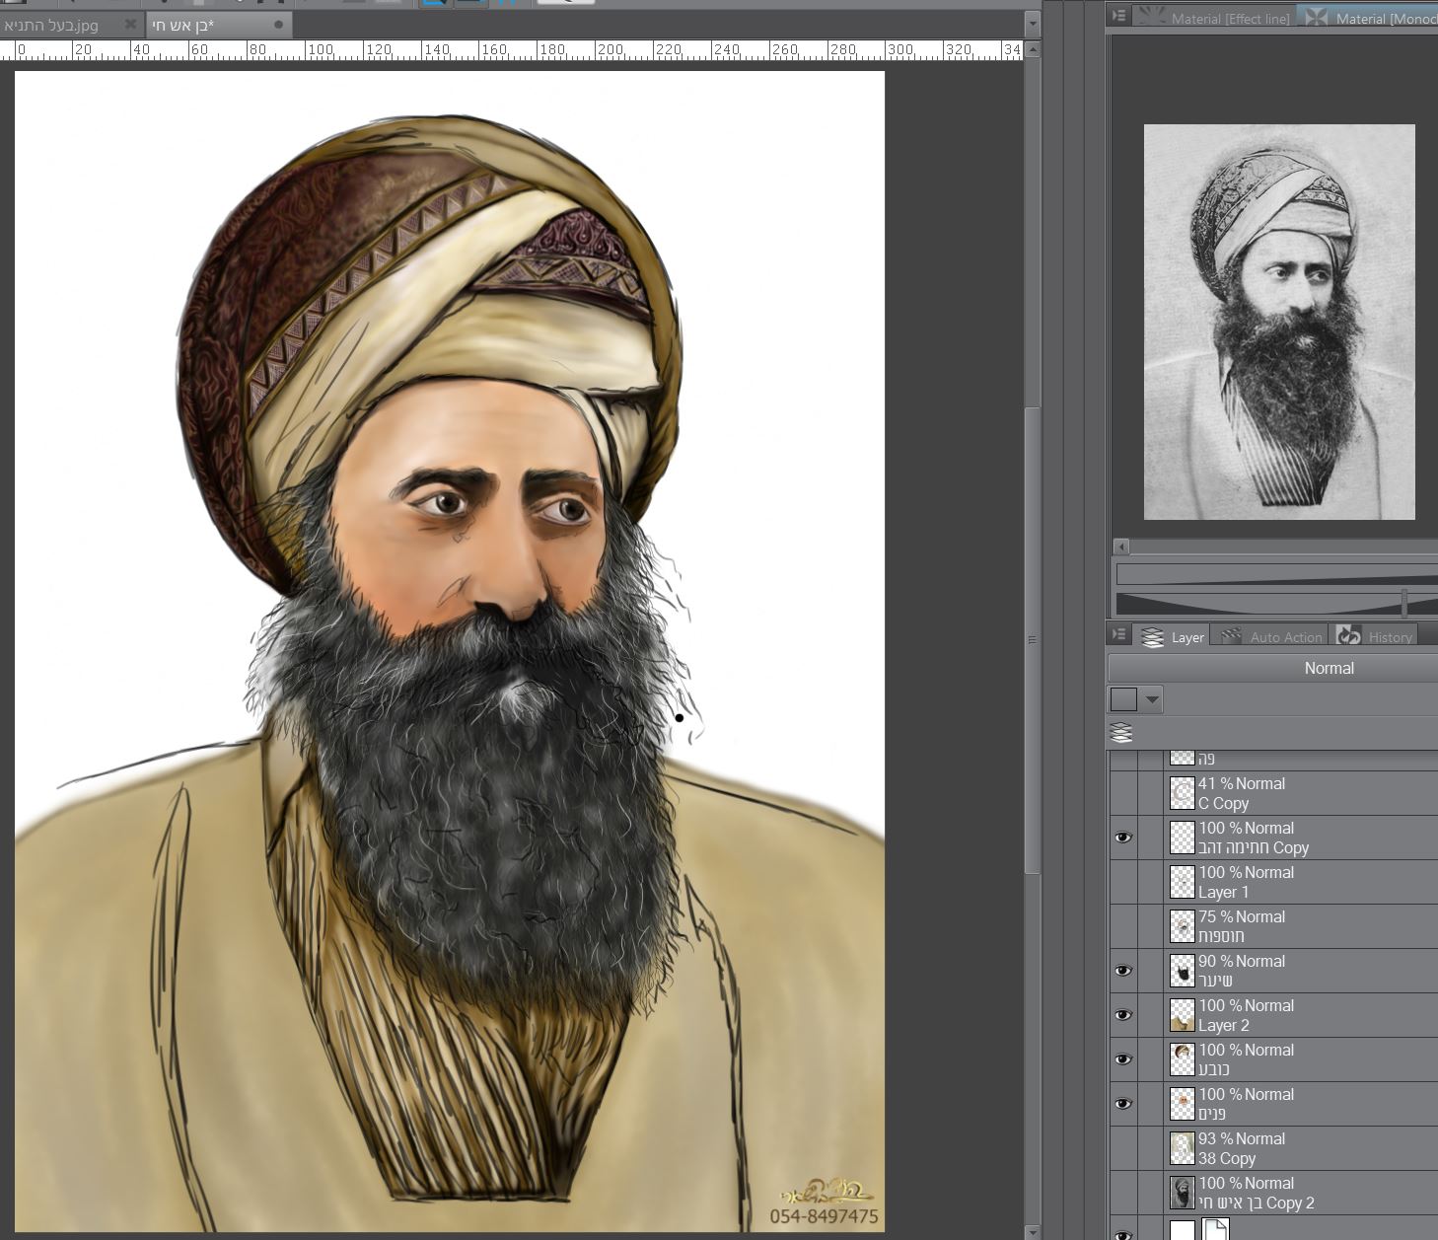Click the reference portrait in Material panel
The height and width of the screenshot is (1240, 1438).
(1279, 322)
